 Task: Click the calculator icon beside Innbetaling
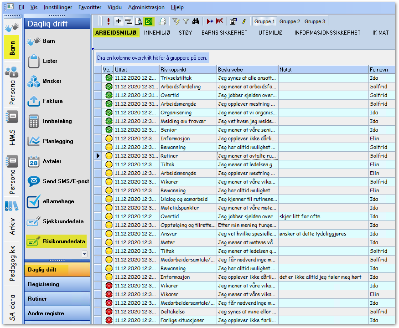[x=34, y=121]
